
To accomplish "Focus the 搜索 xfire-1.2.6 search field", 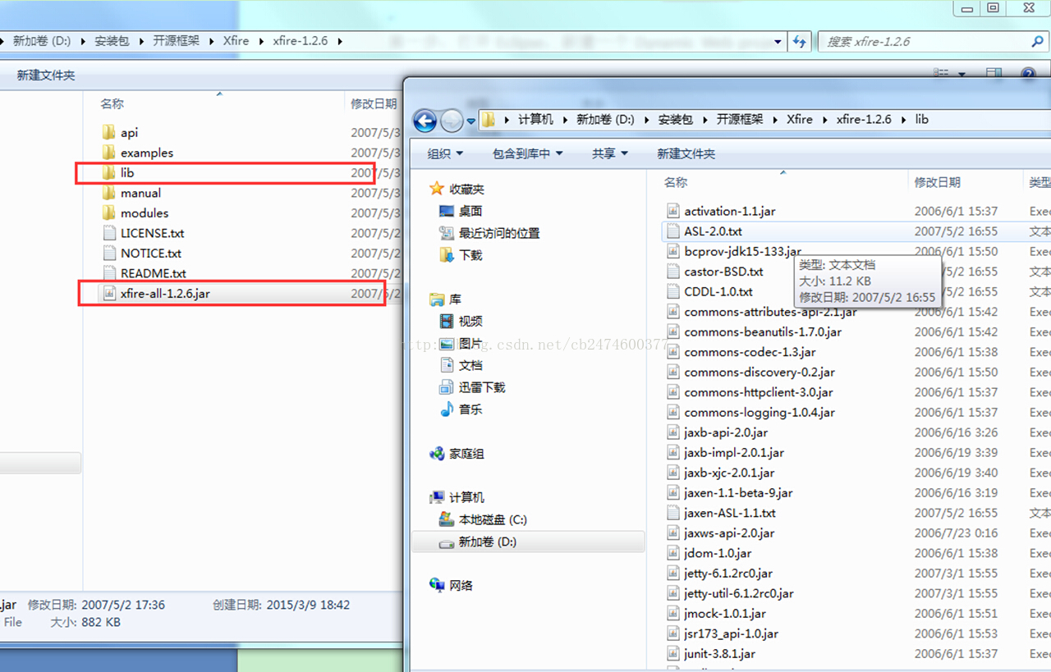I will tap(932, 41).
